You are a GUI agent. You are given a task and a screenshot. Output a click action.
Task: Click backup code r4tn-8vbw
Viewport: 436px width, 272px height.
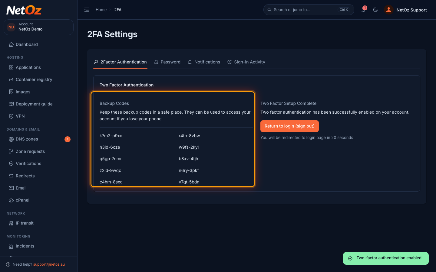(x=189, y=136)
